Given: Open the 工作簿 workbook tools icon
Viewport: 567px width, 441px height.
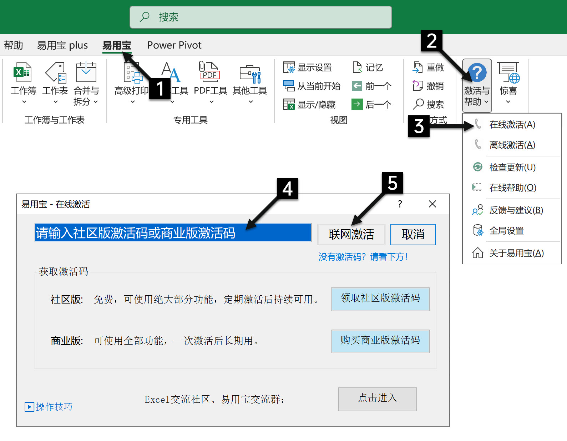Looking at the screenshot, I should pos(22,72).
